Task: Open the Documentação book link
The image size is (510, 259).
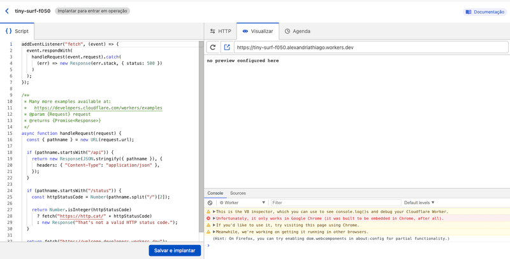Action: pyautogui.click(x=484, y=12)
